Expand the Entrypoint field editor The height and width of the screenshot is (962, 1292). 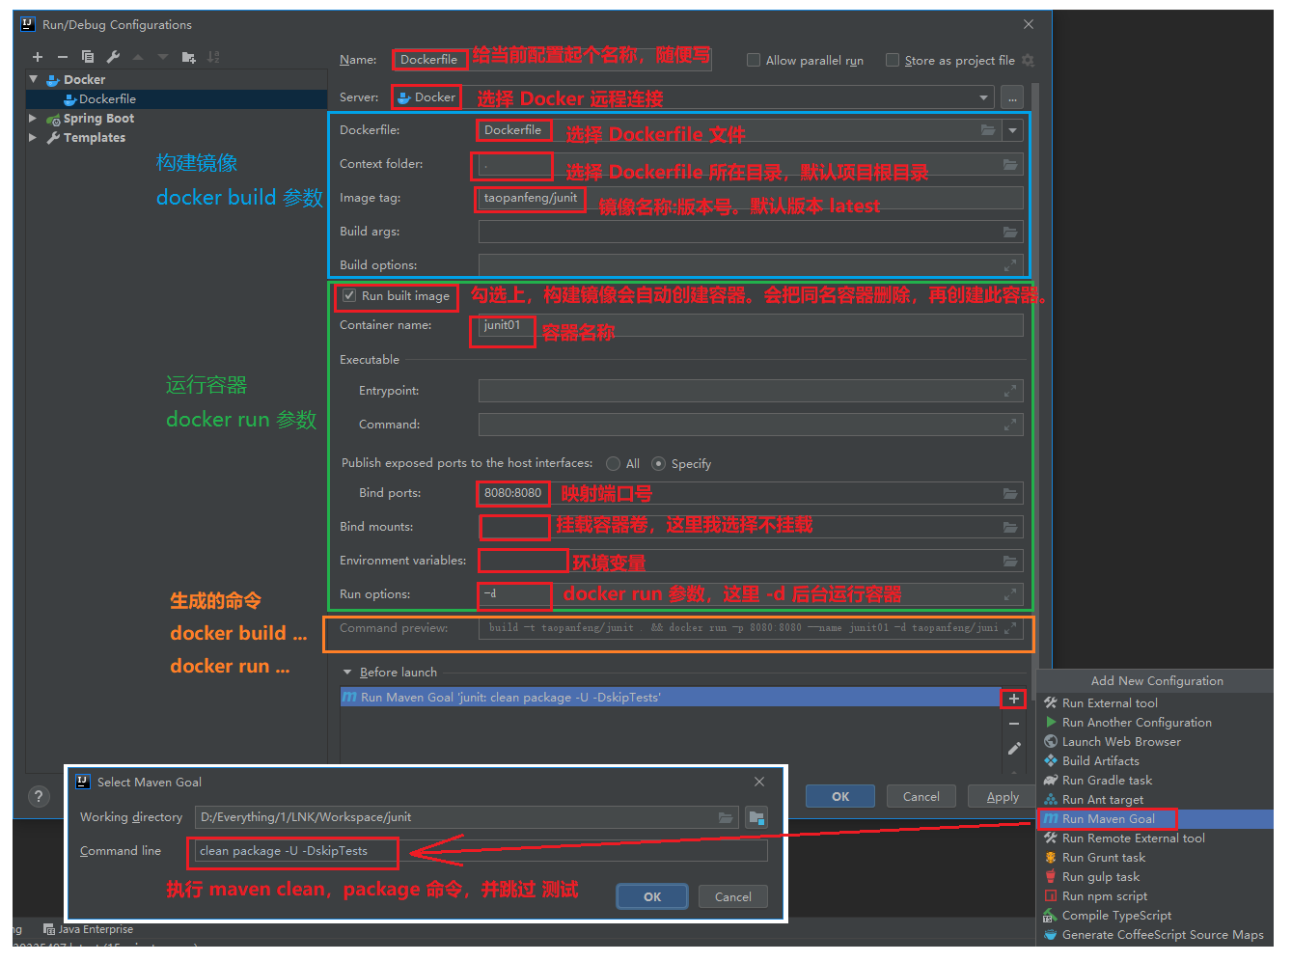pyautogui.click(x=1010, y=391)
